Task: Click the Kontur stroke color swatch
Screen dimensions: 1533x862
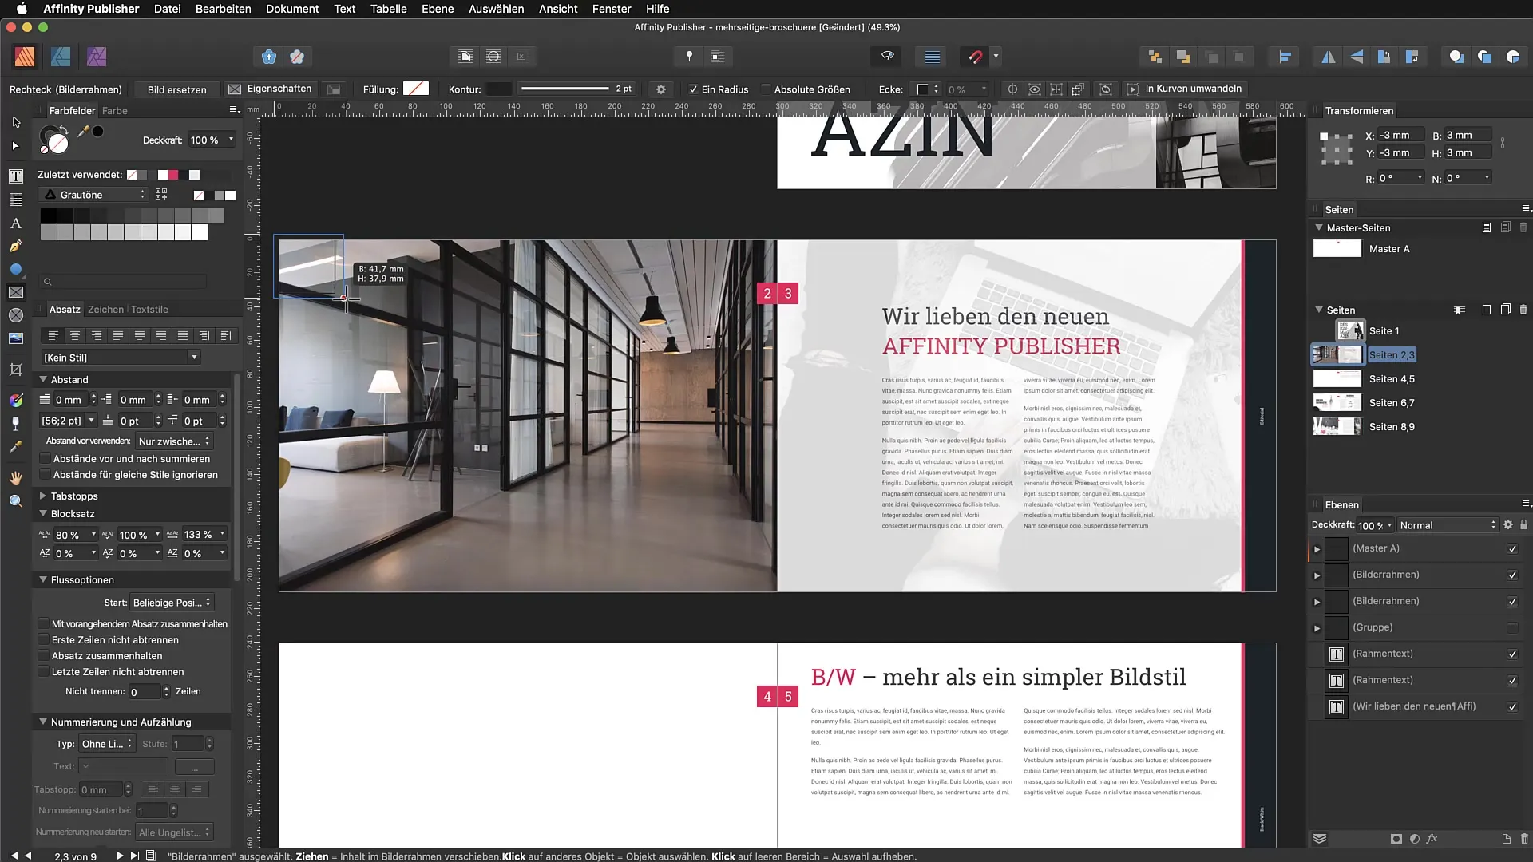Action: click(x=499, y=89)
